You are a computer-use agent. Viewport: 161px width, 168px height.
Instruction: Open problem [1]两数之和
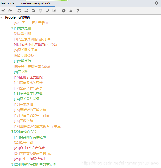(22, 28)
